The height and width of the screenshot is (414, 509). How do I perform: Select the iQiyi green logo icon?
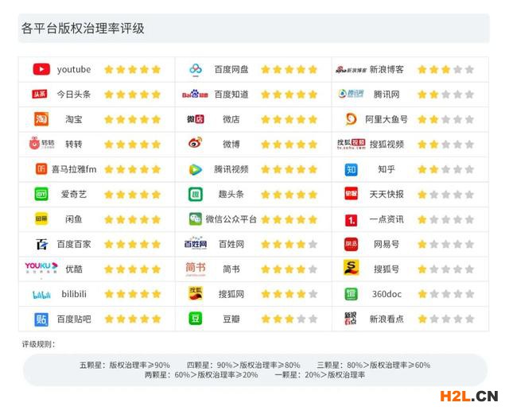pyautogui.click(x=41, y=194)
